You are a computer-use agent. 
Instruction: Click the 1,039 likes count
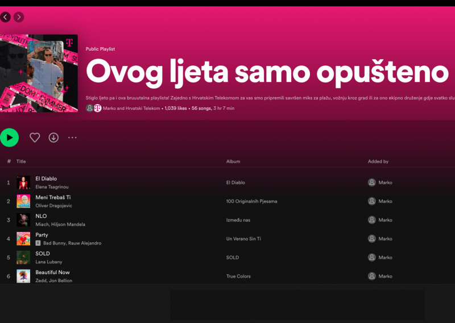pyautogui.click(x=176, y=108)
